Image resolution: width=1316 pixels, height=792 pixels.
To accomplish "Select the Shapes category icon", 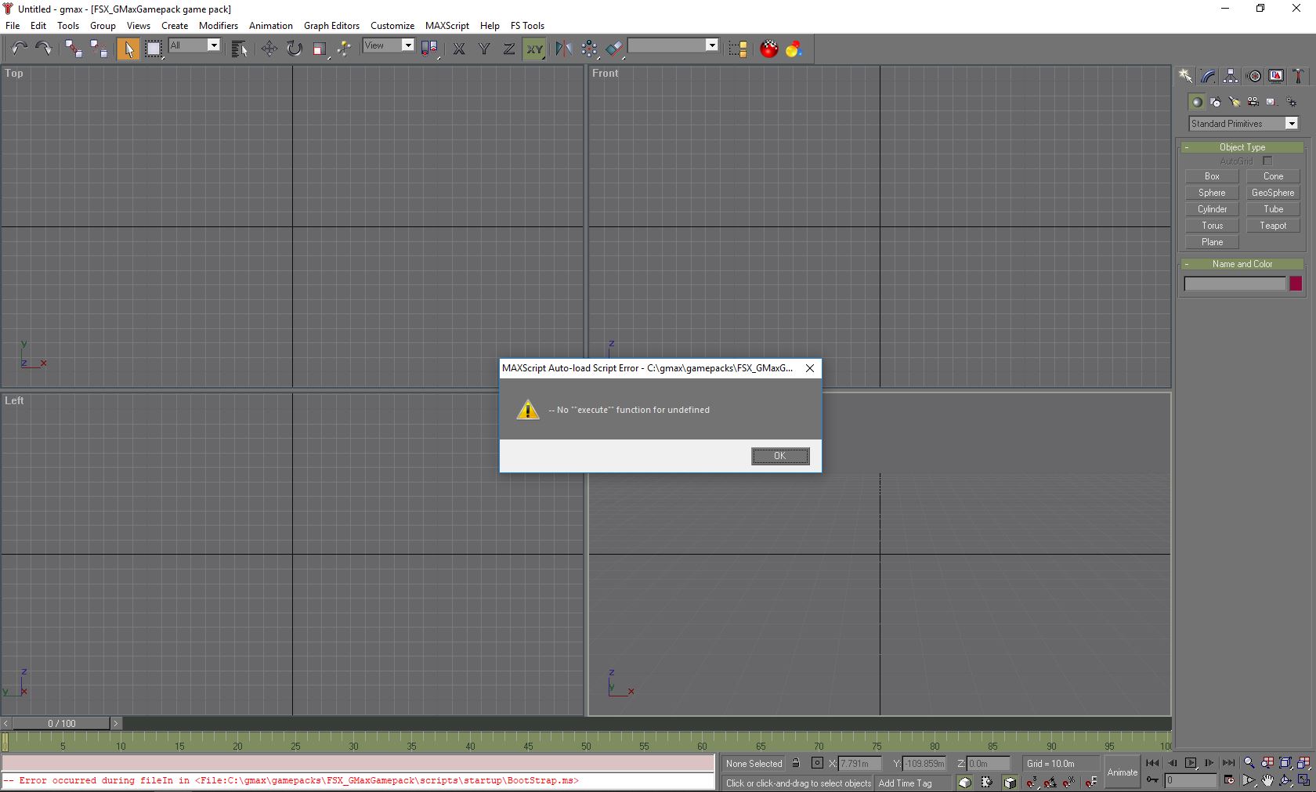I will (1215, 102).
